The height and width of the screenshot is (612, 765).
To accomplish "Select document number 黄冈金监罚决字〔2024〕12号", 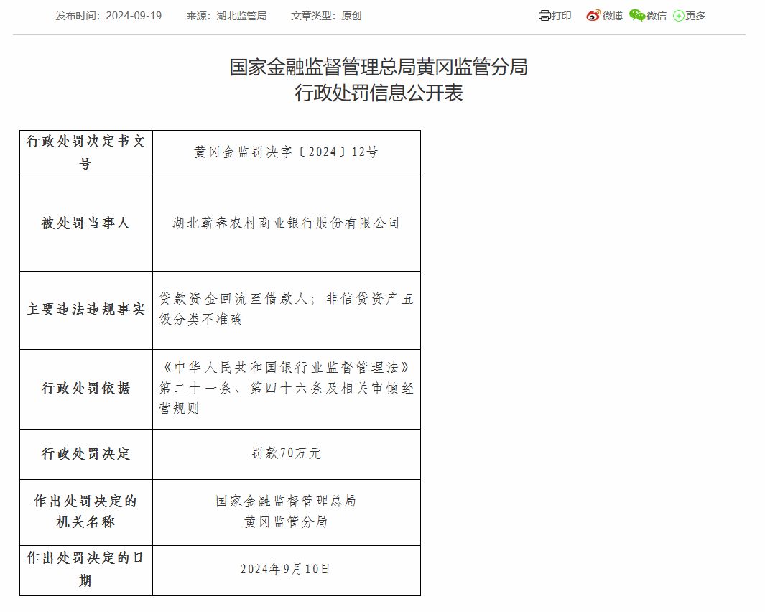I will point(286,152).
